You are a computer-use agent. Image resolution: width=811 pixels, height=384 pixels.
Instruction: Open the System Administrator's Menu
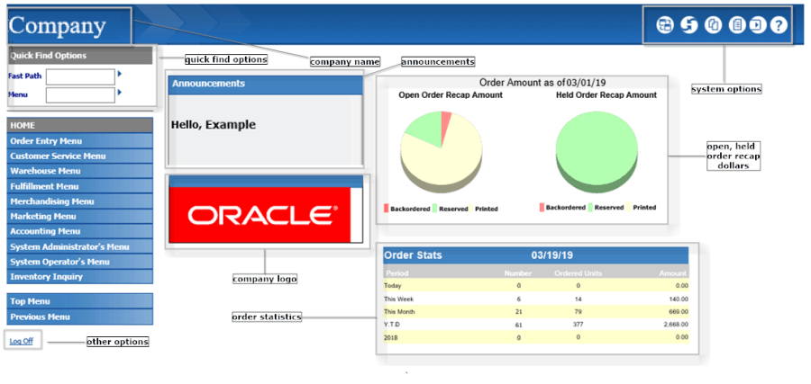point(80,246)
